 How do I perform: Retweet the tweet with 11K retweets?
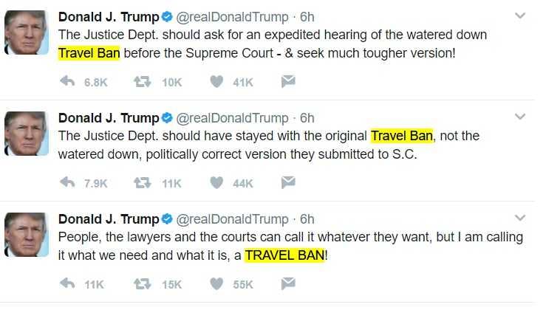(143, 182)
